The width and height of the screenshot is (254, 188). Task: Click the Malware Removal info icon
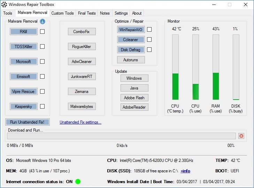[x=43, y=21]
